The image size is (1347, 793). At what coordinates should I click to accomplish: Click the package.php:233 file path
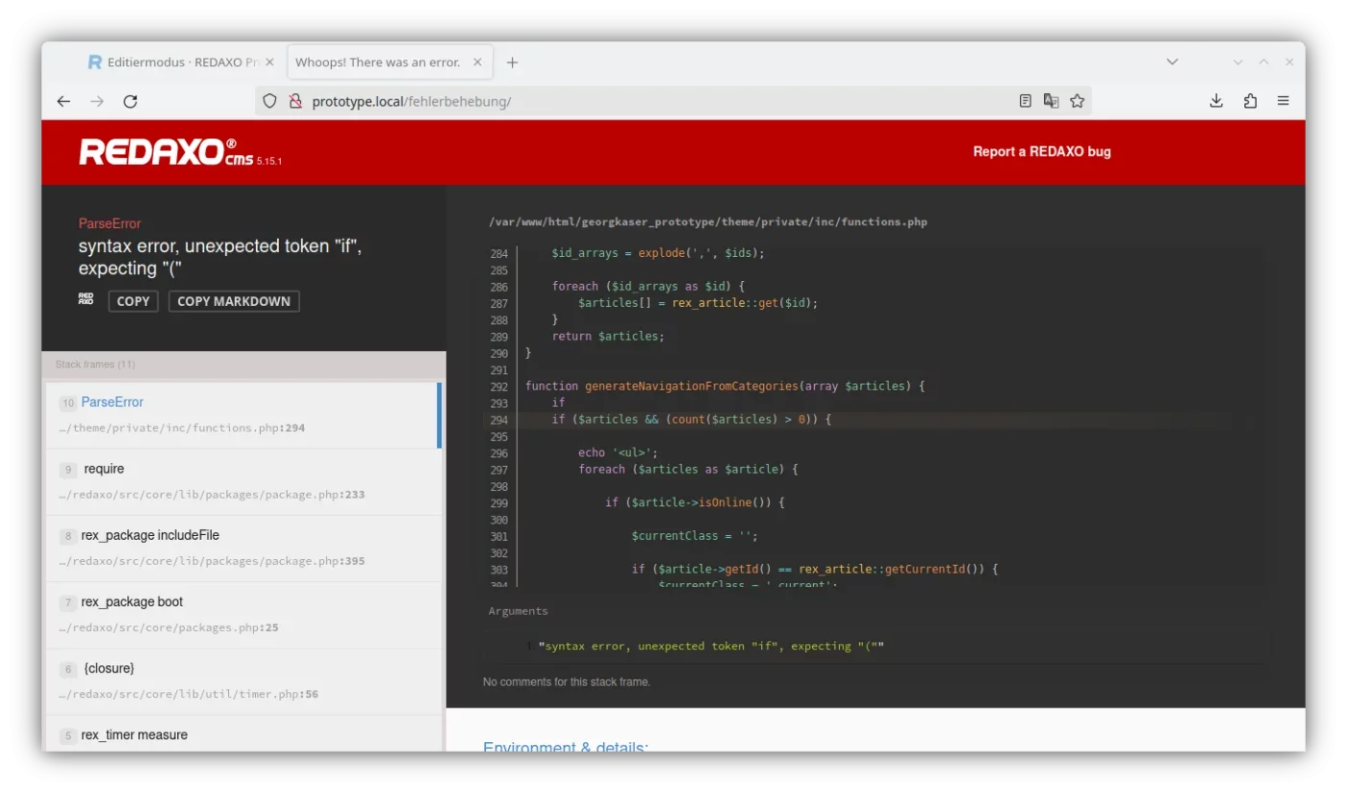click(212, 495)
